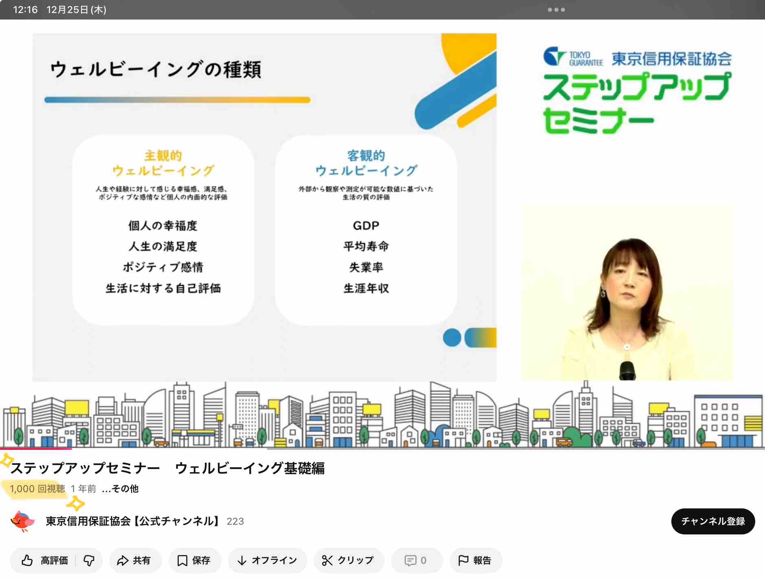Click the 高評価 label text
This screenshot has height=578, width=765.
point(54,560)
